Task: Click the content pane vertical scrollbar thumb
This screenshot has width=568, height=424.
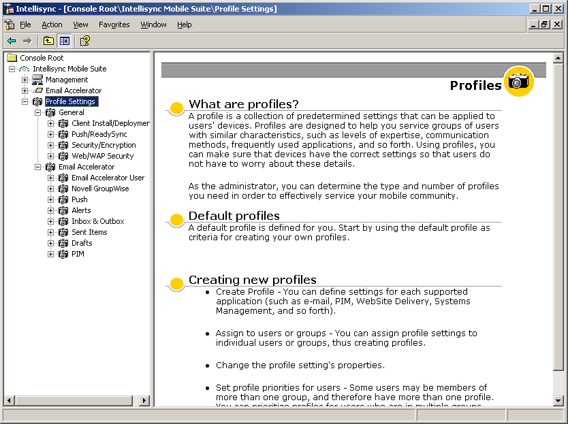Action: click(558, 216)
